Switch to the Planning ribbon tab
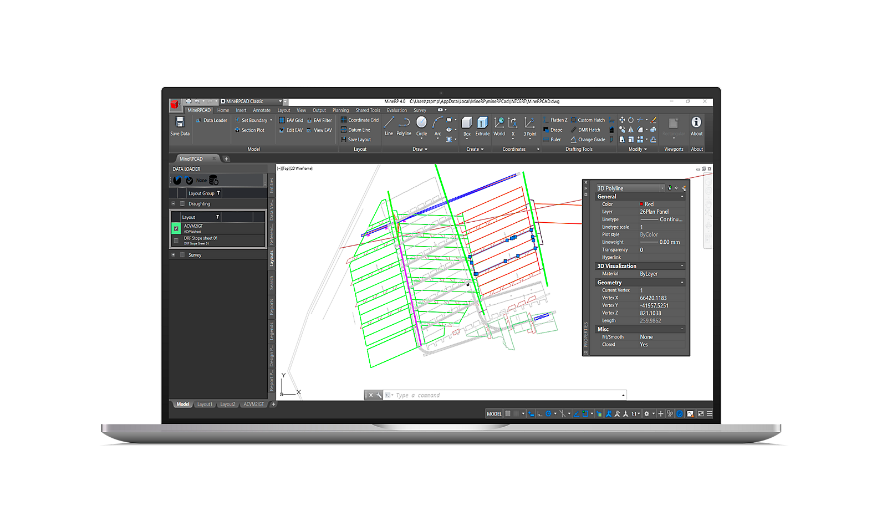The height and width of the screenshot is (532, 887). click(x=340, y=110)
